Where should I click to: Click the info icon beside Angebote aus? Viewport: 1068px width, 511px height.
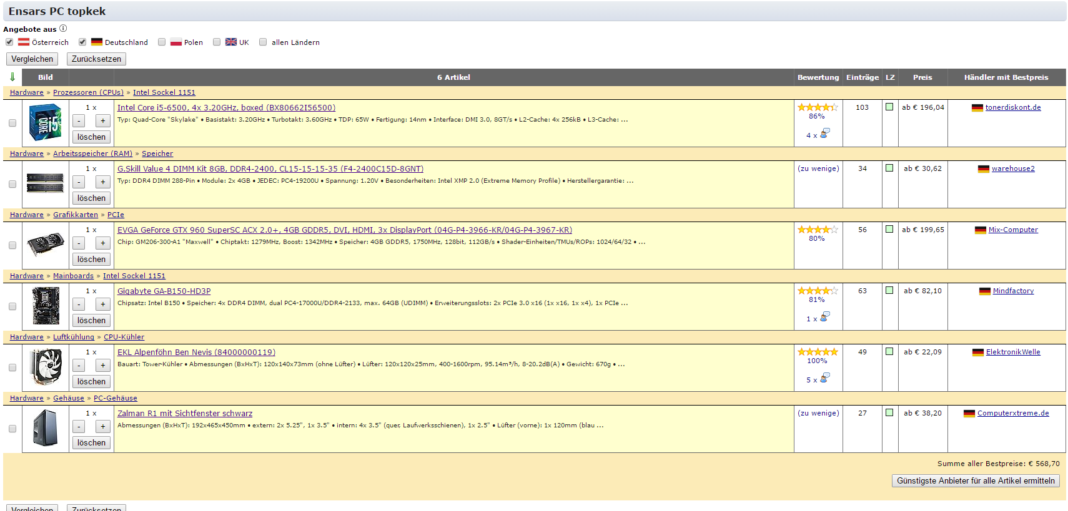point(63,29)
